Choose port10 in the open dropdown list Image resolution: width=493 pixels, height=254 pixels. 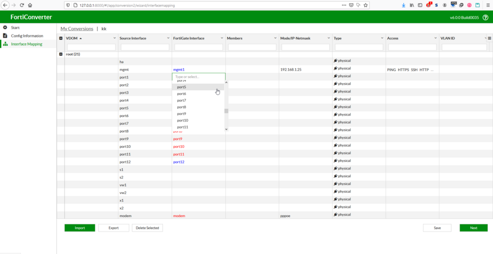coord(183,120)
